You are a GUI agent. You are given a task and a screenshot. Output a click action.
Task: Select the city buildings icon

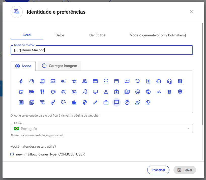pyautogui.click(x=74, y=102)
